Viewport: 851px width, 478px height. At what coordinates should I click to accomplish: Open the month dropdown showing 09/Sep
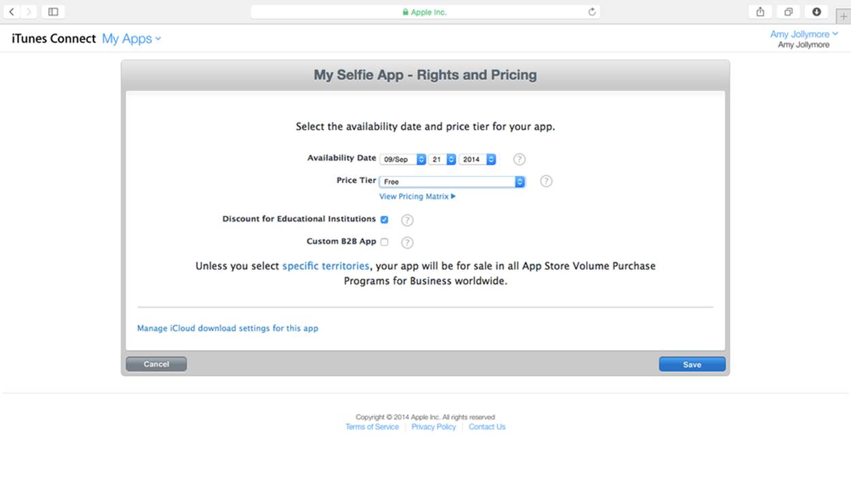coord(403,159)
